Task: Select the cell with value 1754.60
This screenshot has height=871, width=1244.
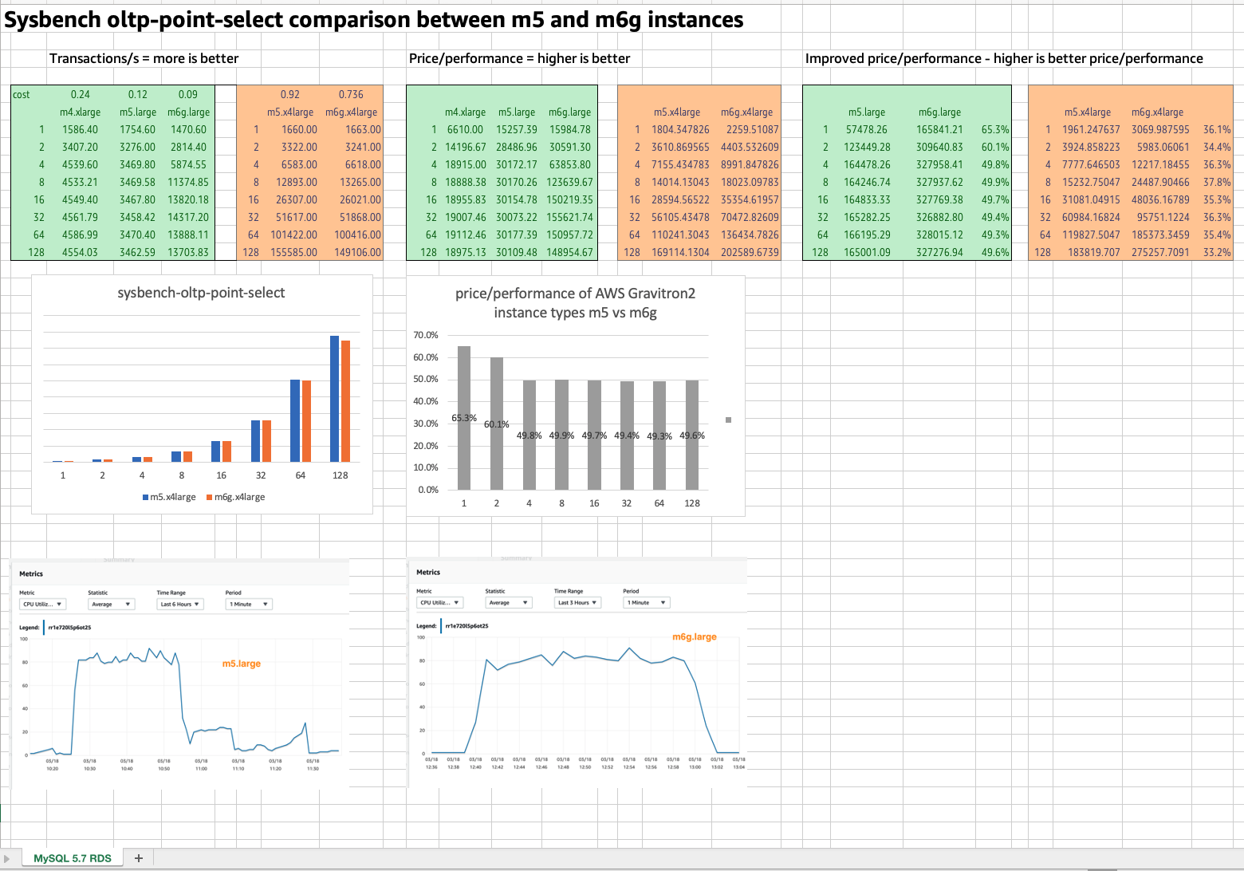Action: (x=137, y=129)
